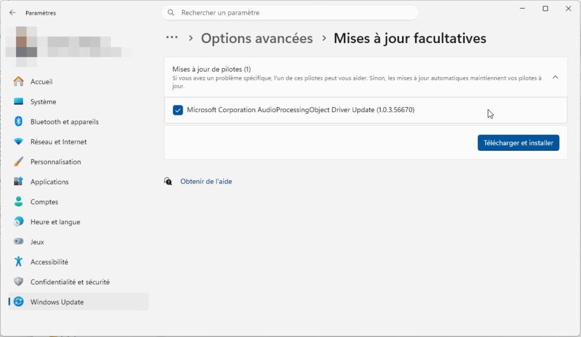The width and height of the screenshot is (581, 337).
Task: Open Bluetooth et appareils page
Action: 78,121
